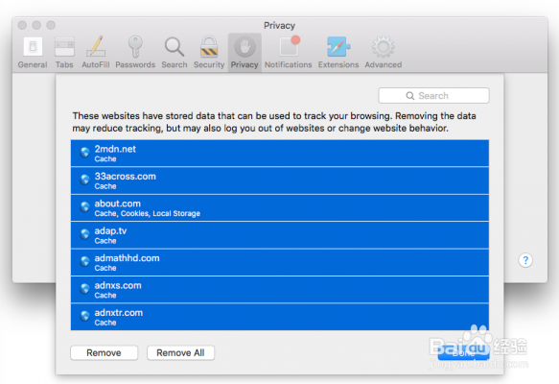
Task: Click the magnifier icon in search field
Action: coord(410,96)
